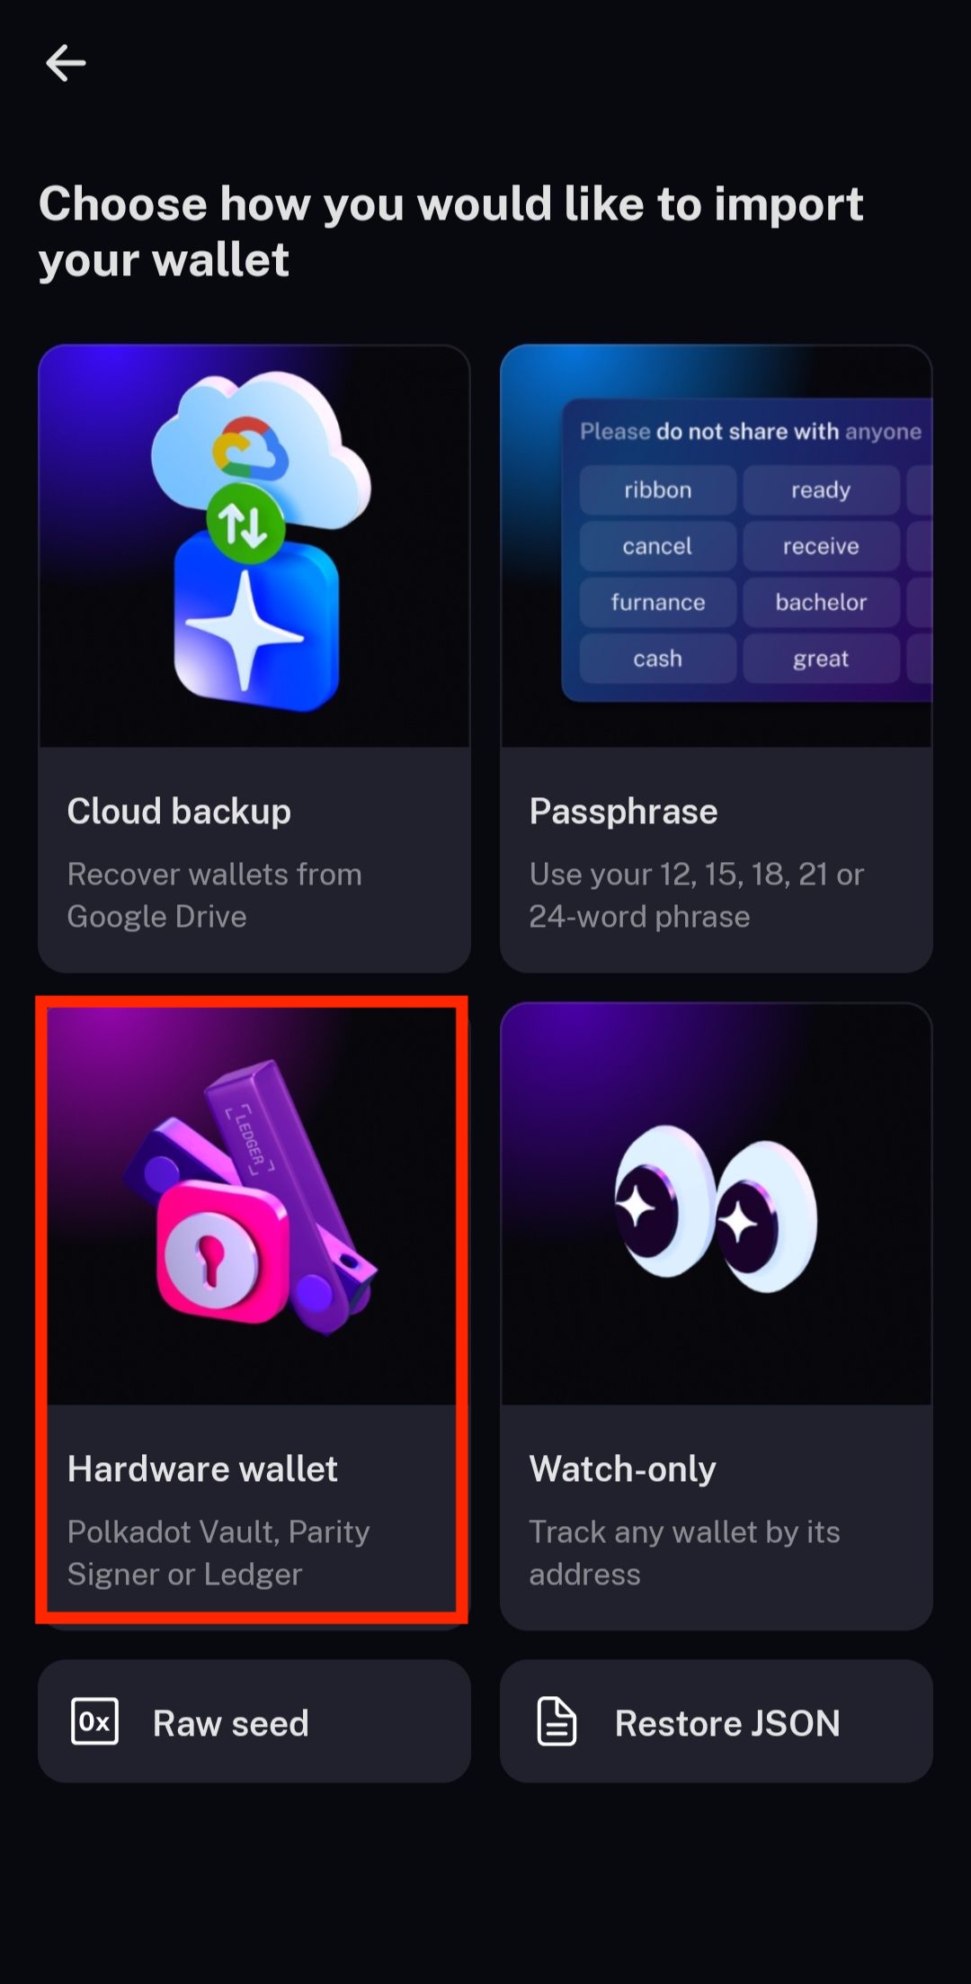Tap the 0x raw seed icon

94,1721
